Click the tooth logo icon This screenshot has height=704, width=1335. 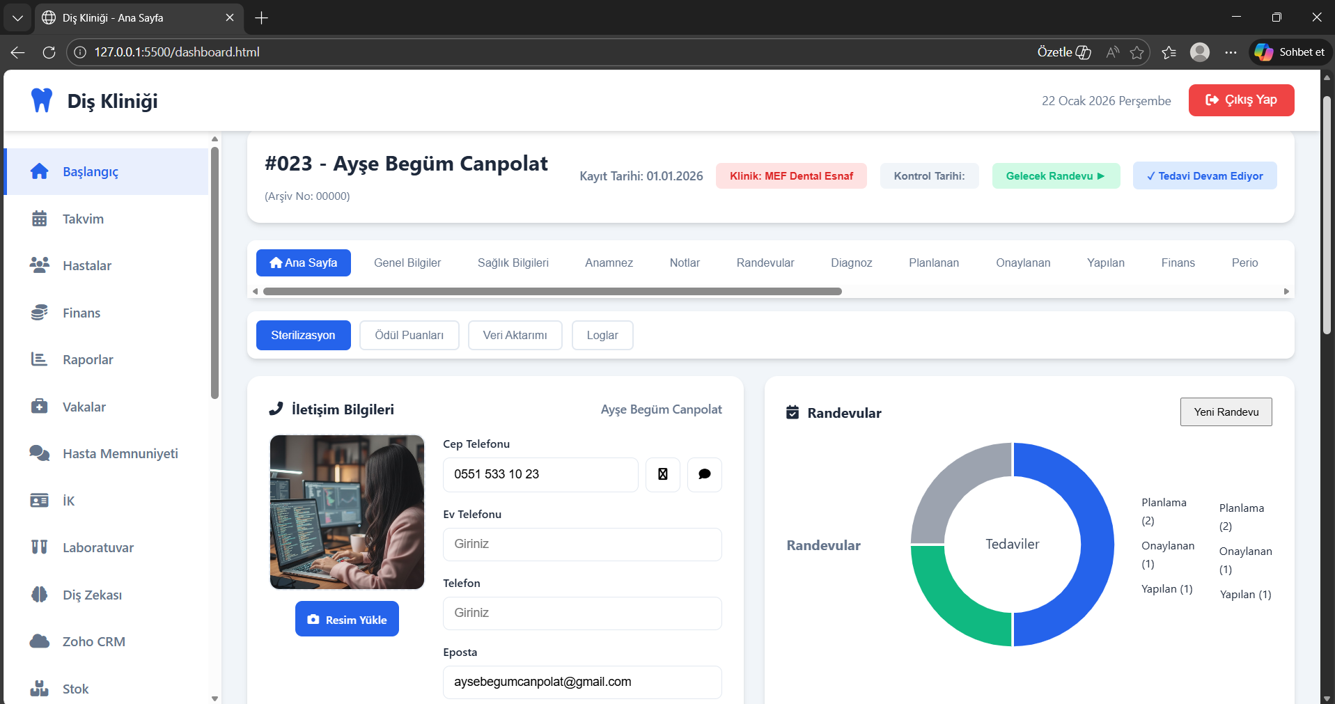pos(42,100)
